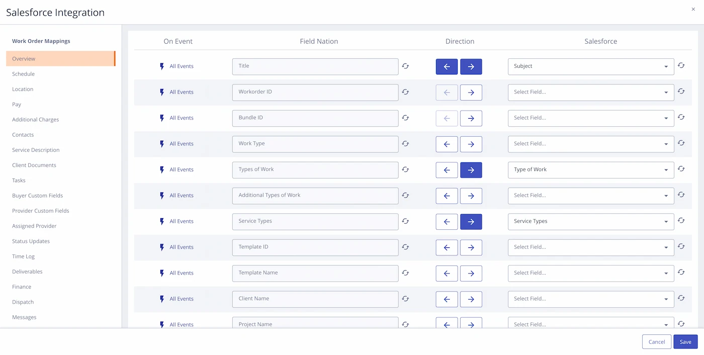Click the refresh icon beside Title field

coord(405,66)
